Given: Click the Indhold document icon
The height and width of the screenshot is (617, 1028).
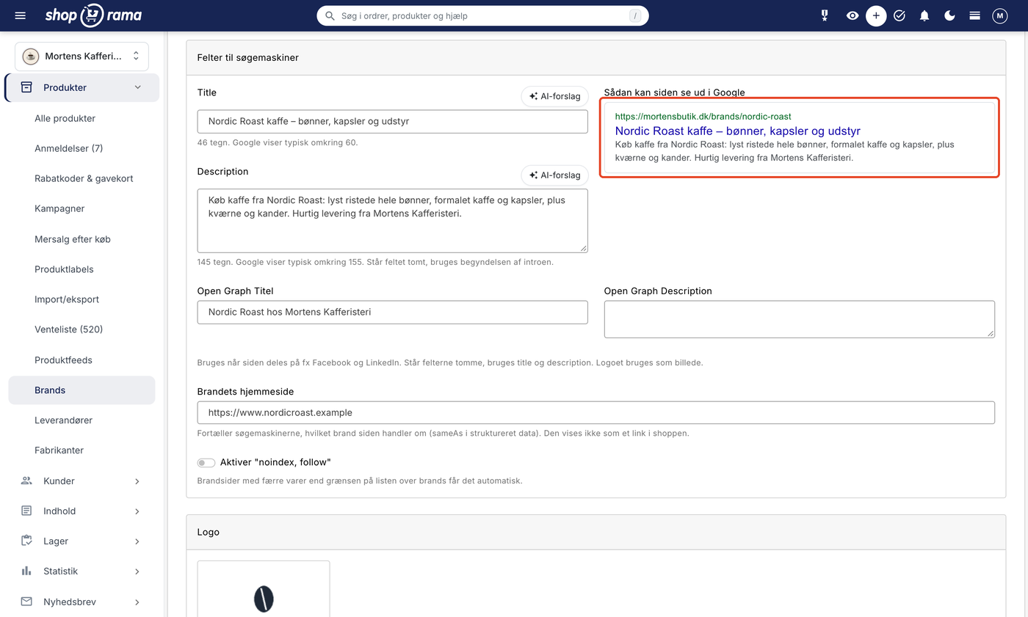Looking at the screenshot, I should (26, 511).
